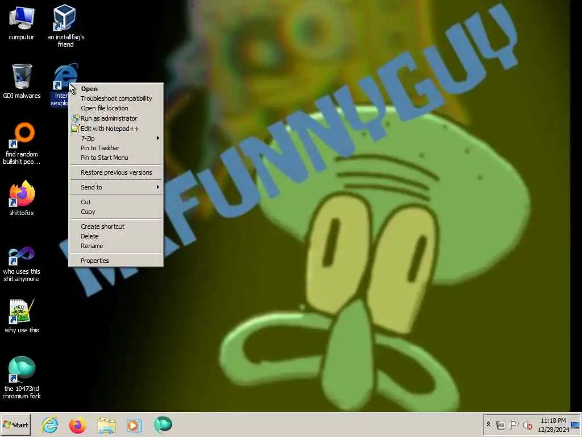Click the muted volume tray icon

527,424
